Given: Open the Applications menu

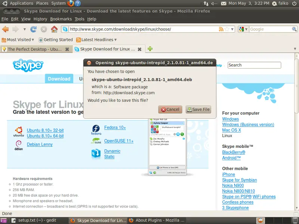Looking at the screenshot, I should (x=22, y=3).
